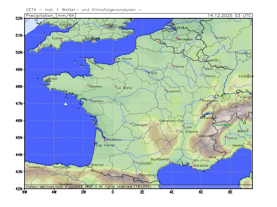Click the Toulouse location marker
Screen dimensions: 277x207
tap(134, 161)
